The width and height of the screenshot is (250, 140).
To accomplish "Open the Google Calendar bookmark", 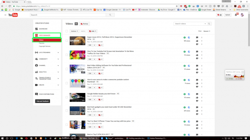I will click(x=112, y=10).
